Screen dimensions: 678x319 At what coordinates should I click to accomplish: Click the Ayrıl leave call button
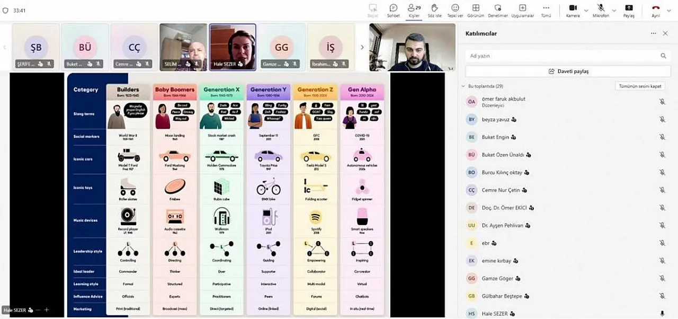[656, 10]
